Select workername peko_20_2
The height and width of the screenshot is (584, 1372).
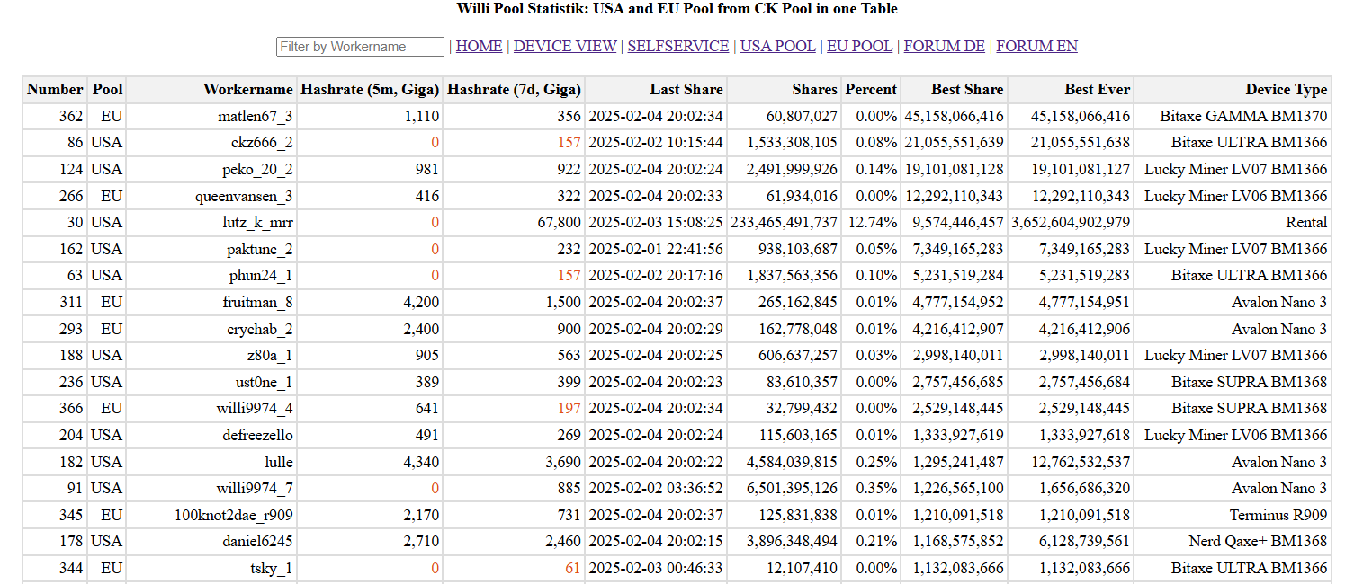(x=257, y=170)
